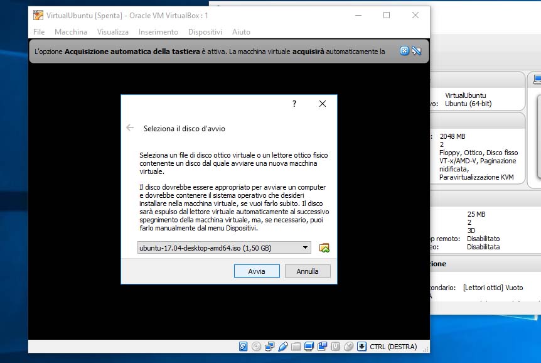The width and height of the screenshot is (541, 363).
Task: Click the Avvia button
Action: [x=257, y=271]
